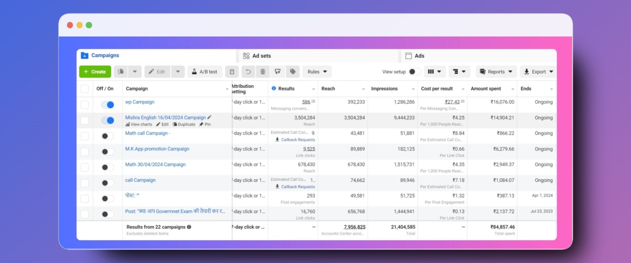Click the Attribution setting column header

pyautogui.click(x=243, y=89)
